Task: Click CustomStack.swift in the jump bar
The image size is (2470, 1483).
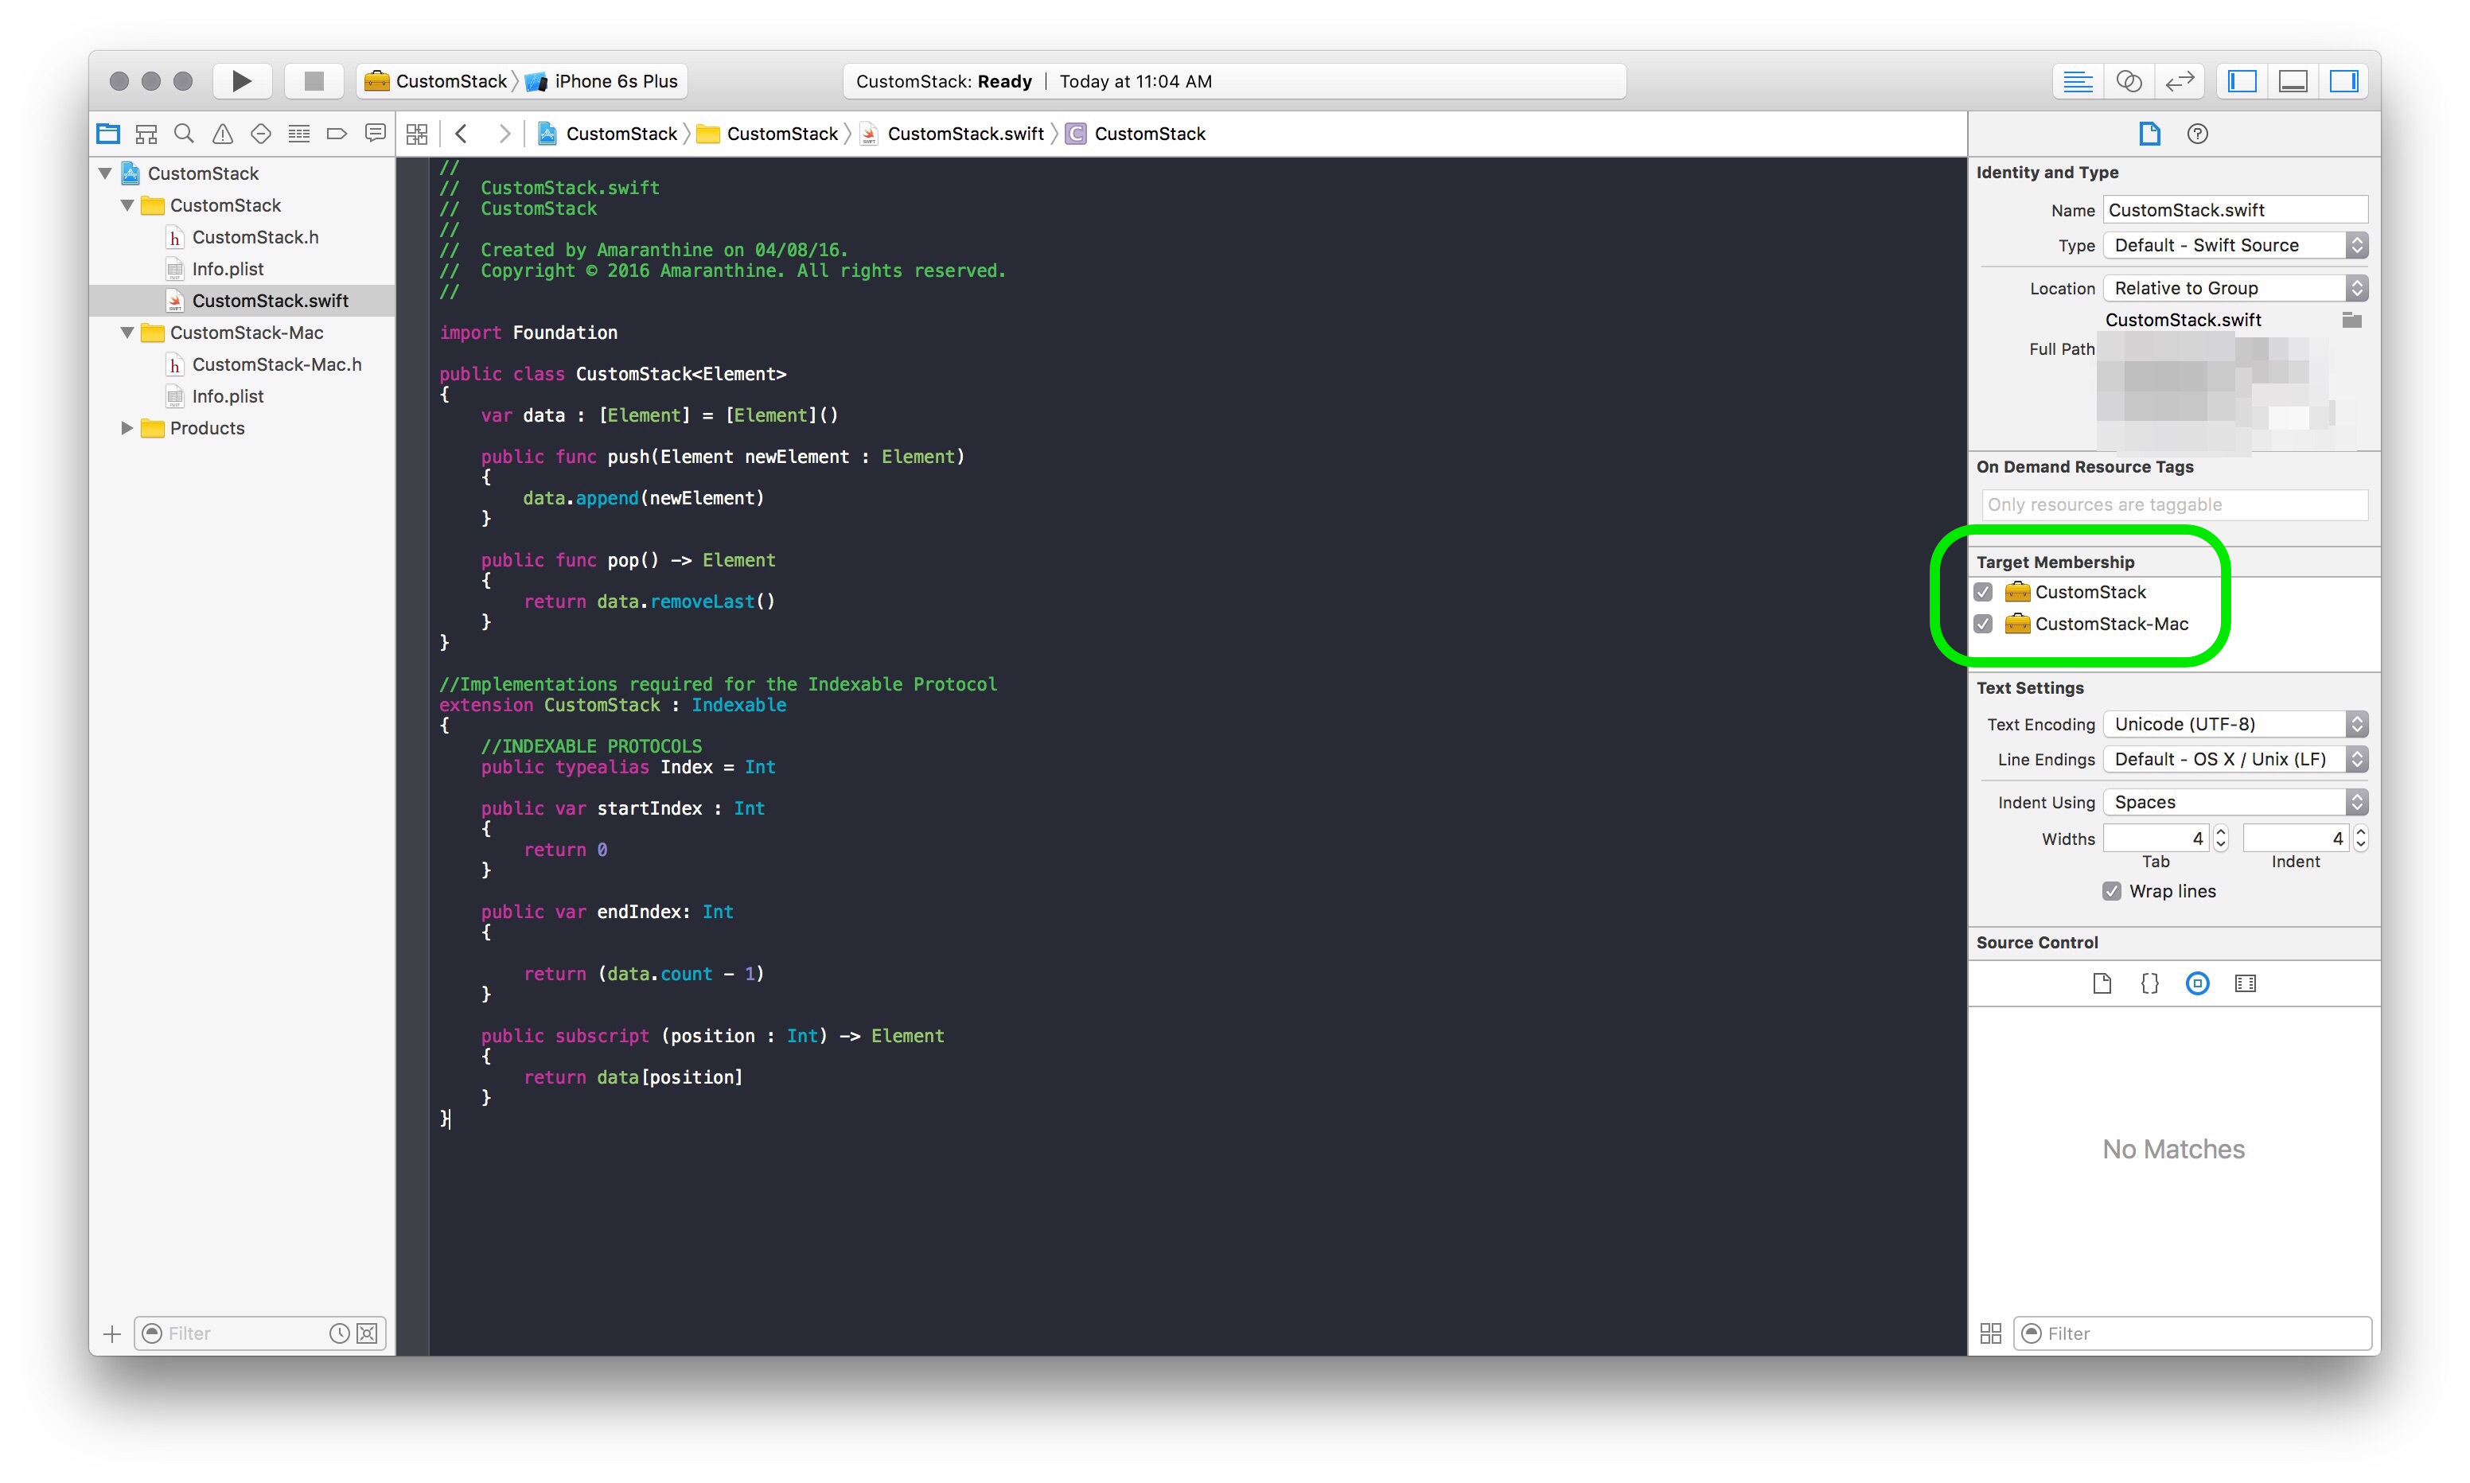Action: tap(964, 134)
